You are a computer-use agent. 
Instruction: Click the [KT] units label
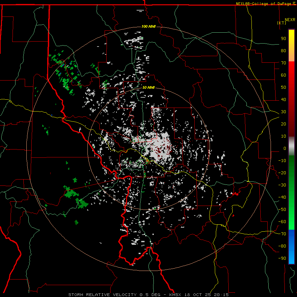coord(282,23)
